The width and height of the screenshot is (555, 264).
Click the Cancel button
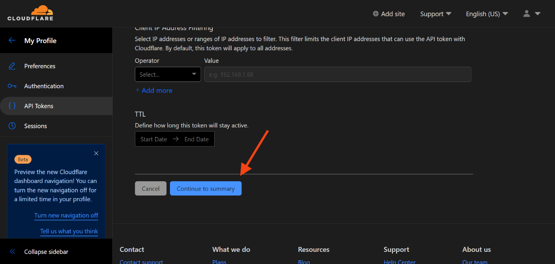pyautogui.click(x=150, y=188)
